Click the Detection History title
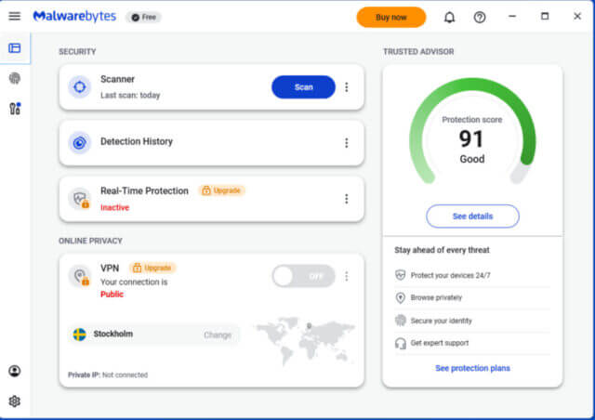The image size is (595, 420). pyautogui.click(x=137, y=141)
